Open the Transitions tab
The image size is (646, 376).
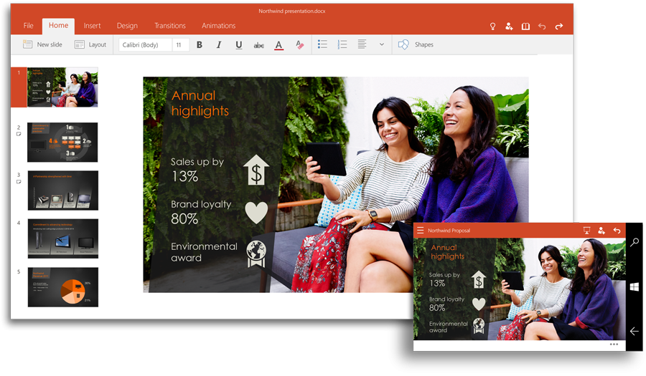pos(170,26)
